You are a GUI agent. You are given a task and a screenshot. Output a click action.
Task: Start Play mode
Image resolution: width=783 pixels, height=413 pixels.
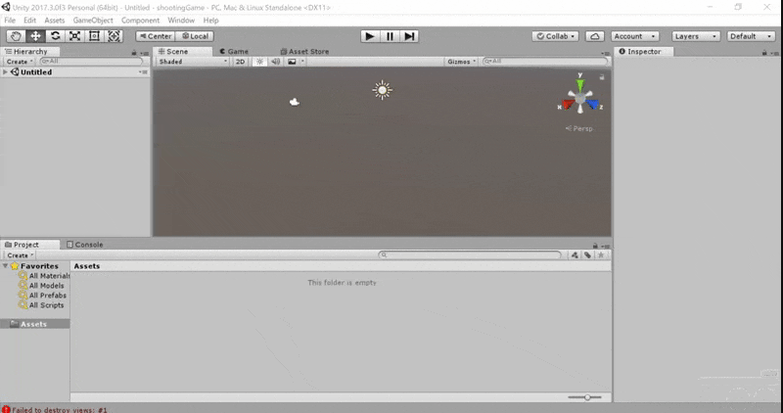point(370,36)
